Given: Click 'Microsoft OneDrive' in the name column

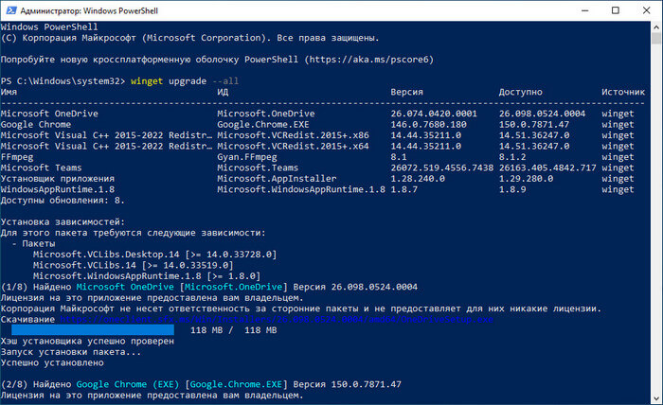Looking at the screenshot, I should click(x=49, y=114).
